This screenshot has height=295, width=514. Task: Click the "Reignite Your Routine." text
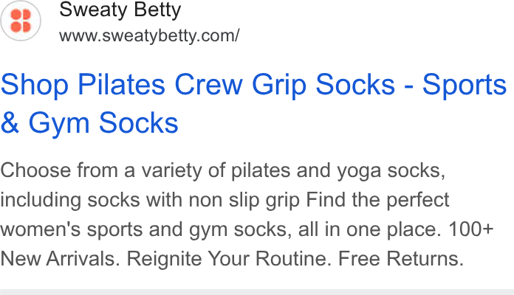coord(229,258)
